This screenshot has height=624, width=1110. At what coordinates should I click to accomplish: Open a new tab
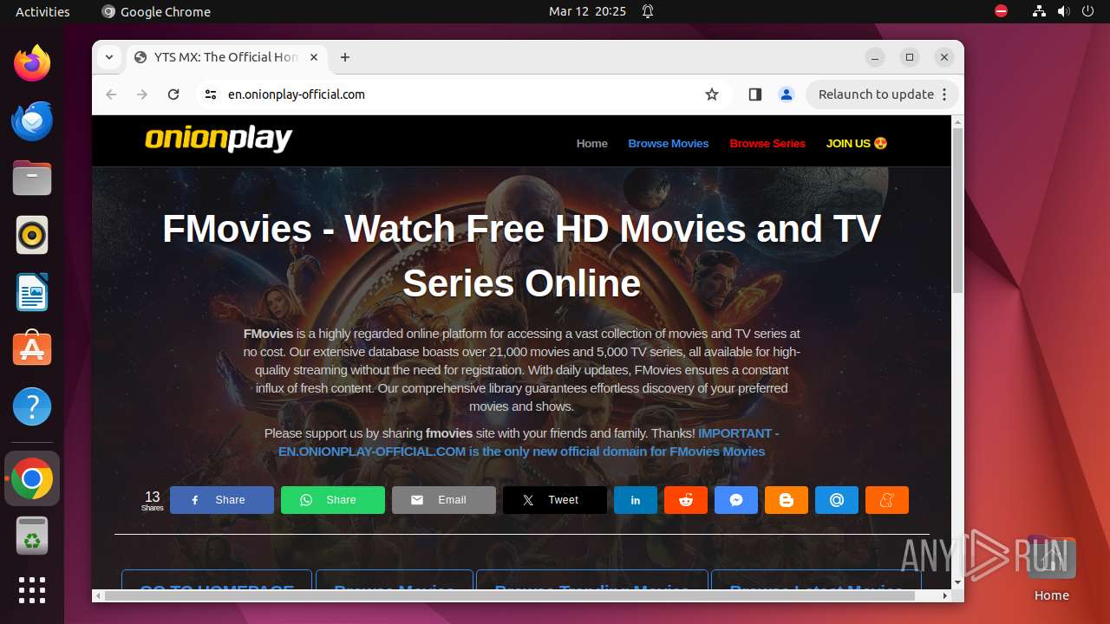click(x=345, y=57)
